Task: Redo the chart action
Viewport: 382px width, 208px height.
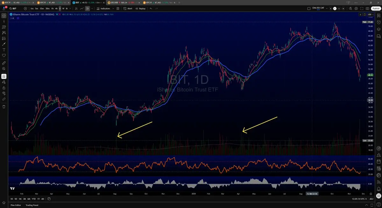Action: pos(156,9)
